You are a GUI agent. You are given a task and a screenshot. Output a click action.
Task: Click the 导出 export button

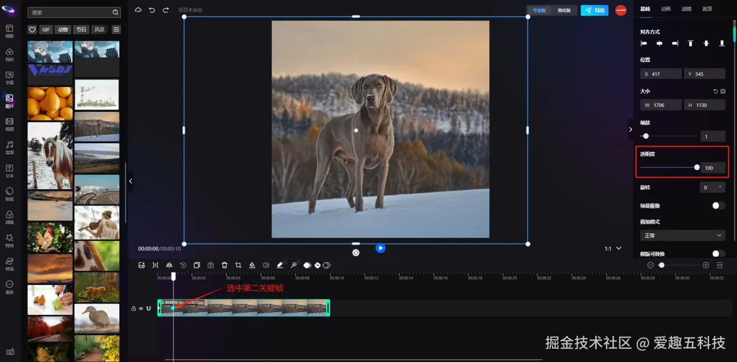pyautogui.click(x=594, y=10)
